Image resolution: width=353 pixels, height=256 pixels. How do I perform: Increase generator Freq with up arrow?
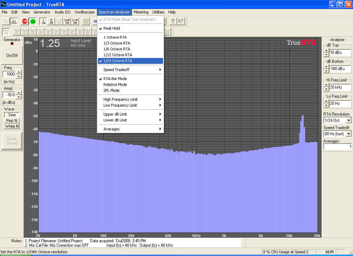pos(19,72)
